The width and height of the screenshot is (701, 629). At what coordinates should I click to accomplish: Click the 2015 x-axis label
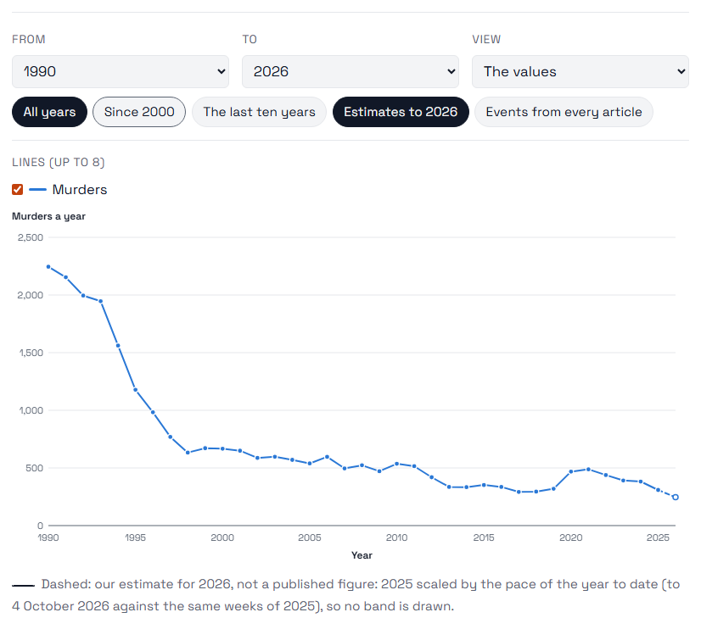tap(484, 537)
